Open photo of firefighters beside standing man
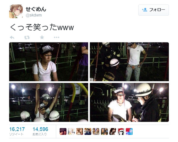 click(129, 62)
